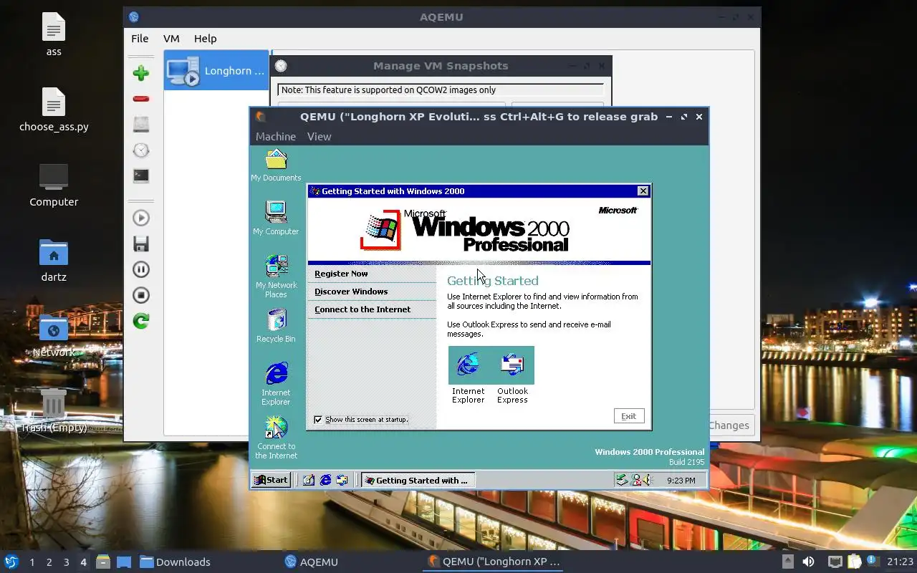This screenshot has height=573, width=917.
Task: Open My Documents icon in guest desktop
Action: click(x=276, y=165)
